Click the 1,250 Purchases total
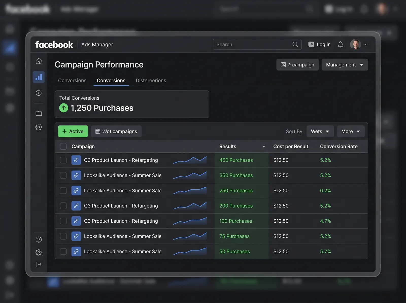The image size is (406, 303). 102,108
